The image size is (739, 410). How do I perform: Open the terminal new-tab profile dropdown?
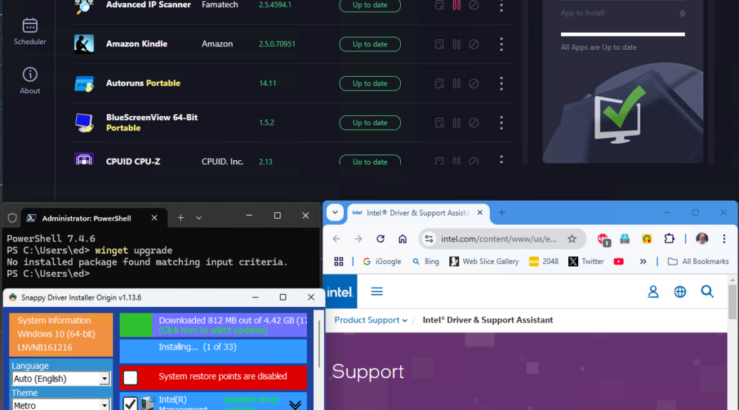tap(199, 218)
